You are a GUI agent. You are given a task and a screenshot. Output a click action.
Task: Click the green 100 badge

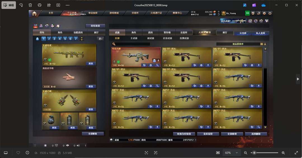[x=247, y=13]
